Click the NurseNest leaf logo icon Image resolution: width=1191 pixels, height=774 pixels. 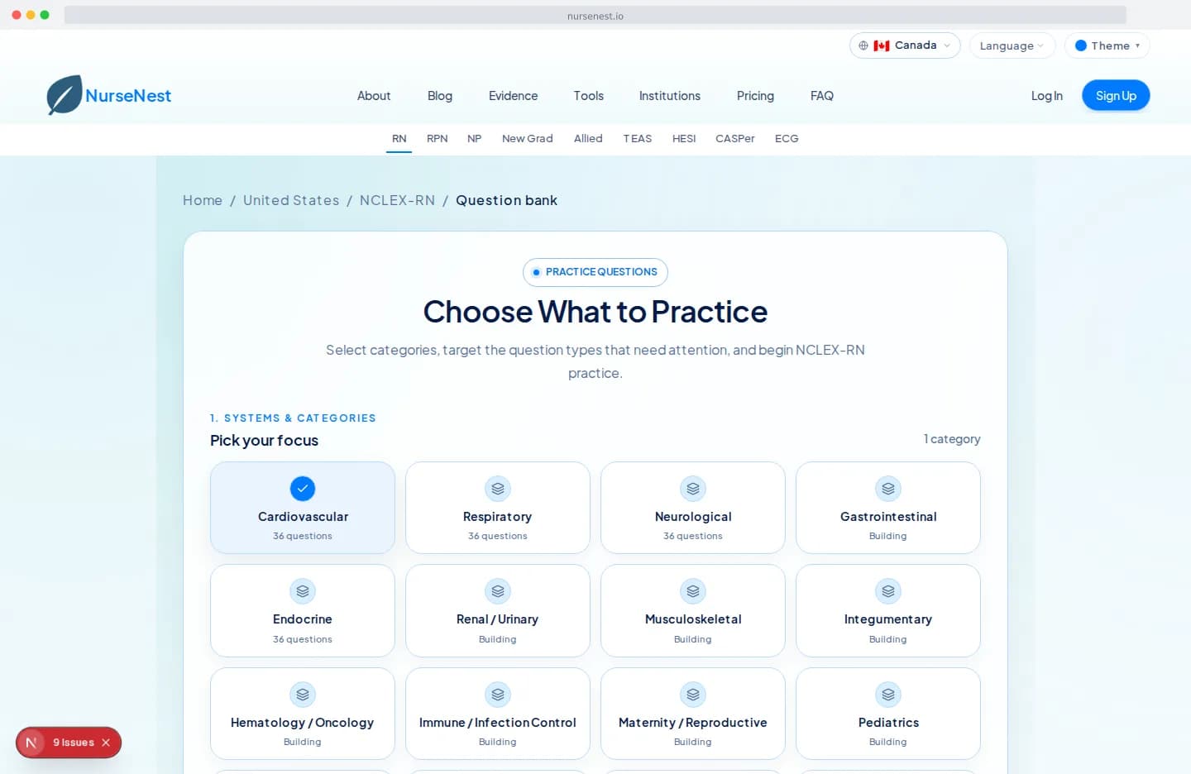(x=65, y=95)
